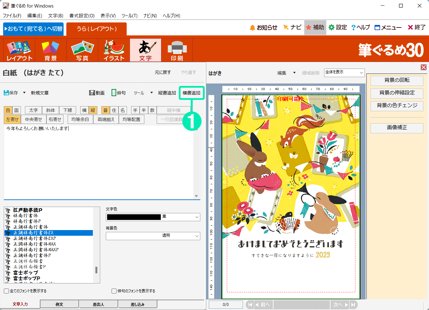Image resolution: width=429 pixels, height=310 pixels.
Task: Click the イラスト illustration icon
Action: coord(114,50)
